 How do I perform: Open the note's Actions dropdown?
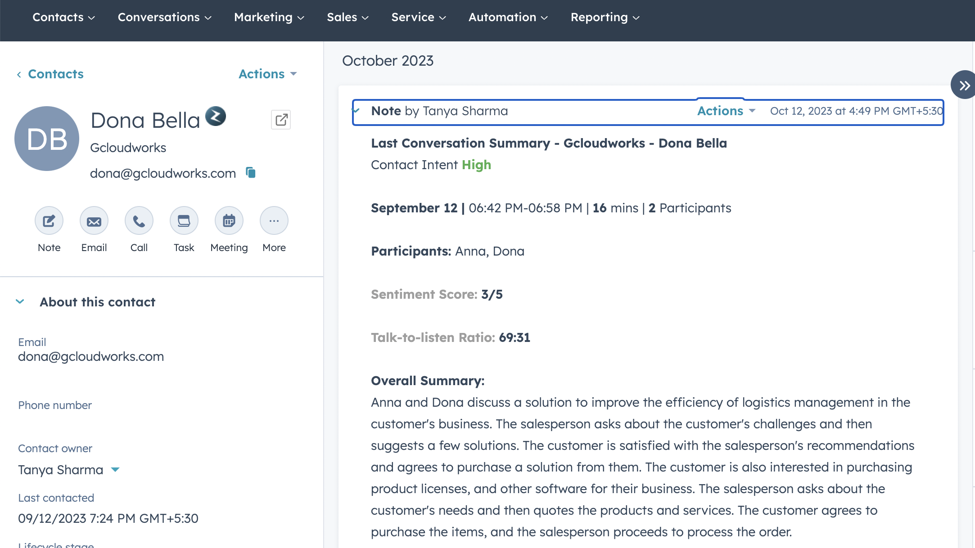[726, 111]
